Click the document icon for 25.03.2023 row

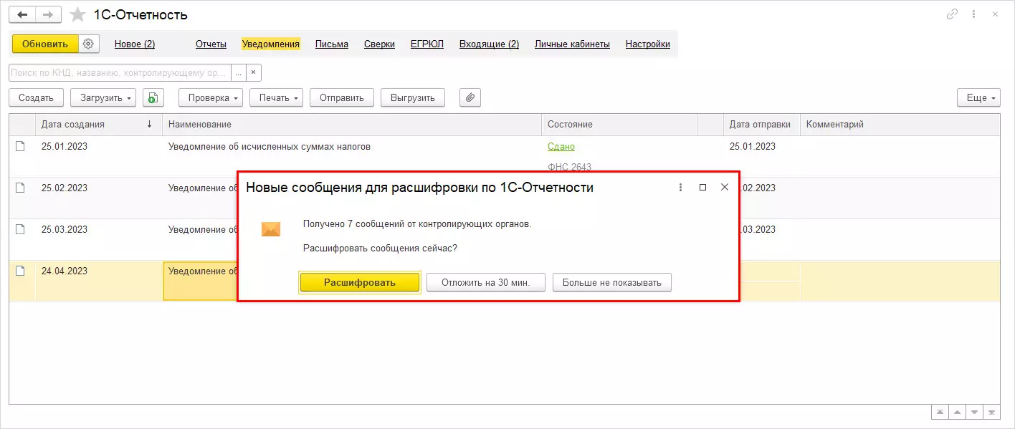21,229
